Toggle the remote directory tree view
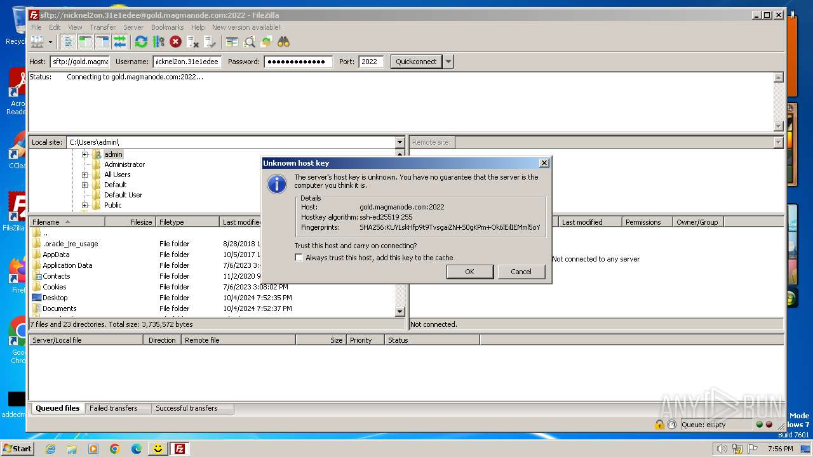The image size is (813, 457). click(x=102, y=42)
